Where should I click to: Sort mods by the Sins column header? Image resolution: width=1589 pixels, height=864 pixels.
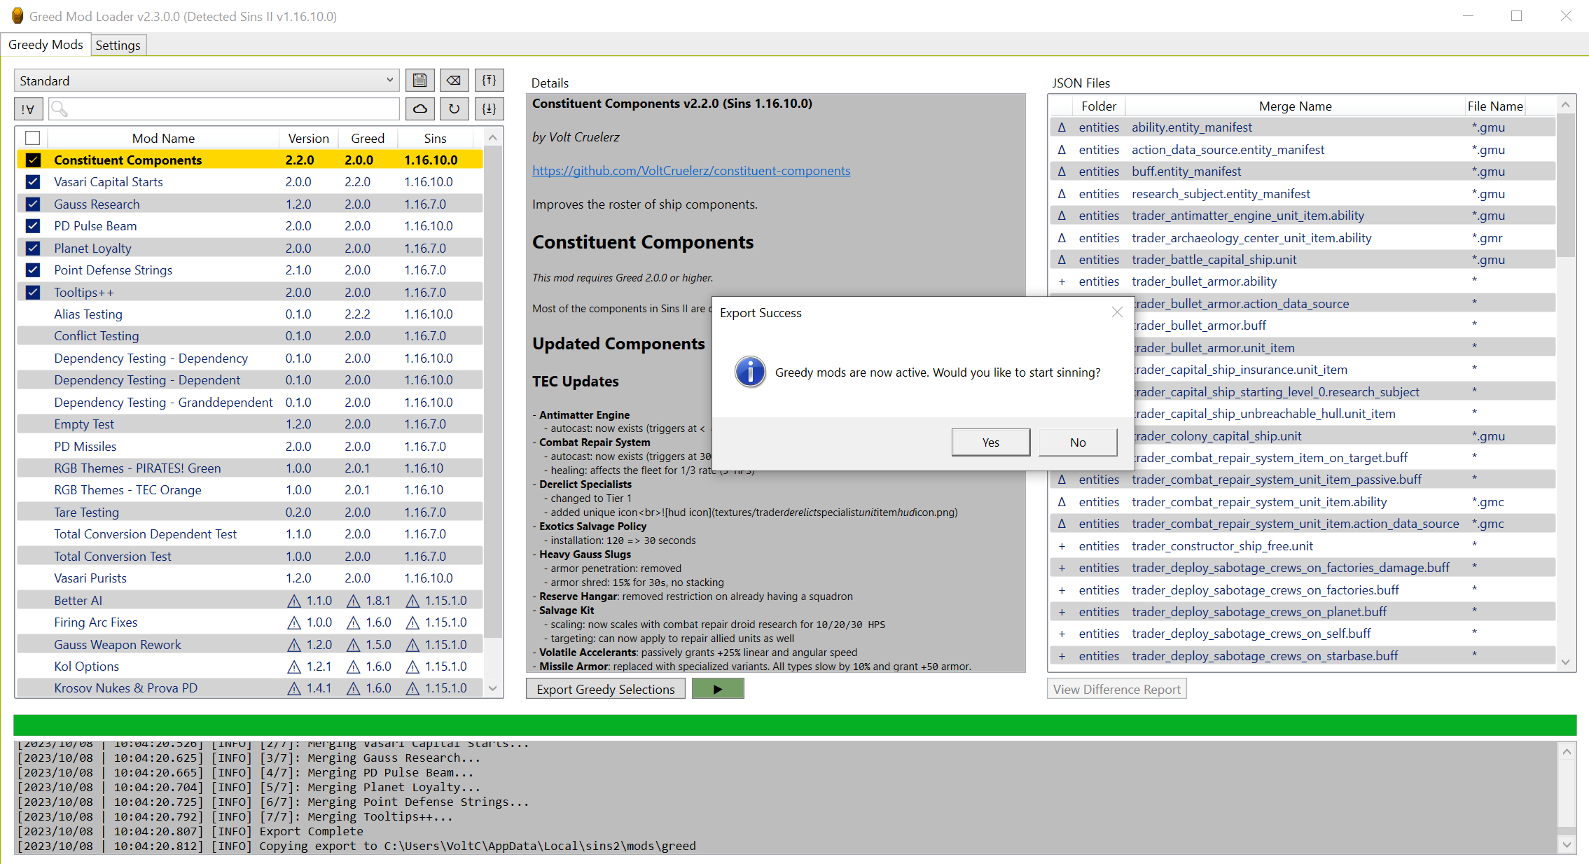tap(435, 138)
